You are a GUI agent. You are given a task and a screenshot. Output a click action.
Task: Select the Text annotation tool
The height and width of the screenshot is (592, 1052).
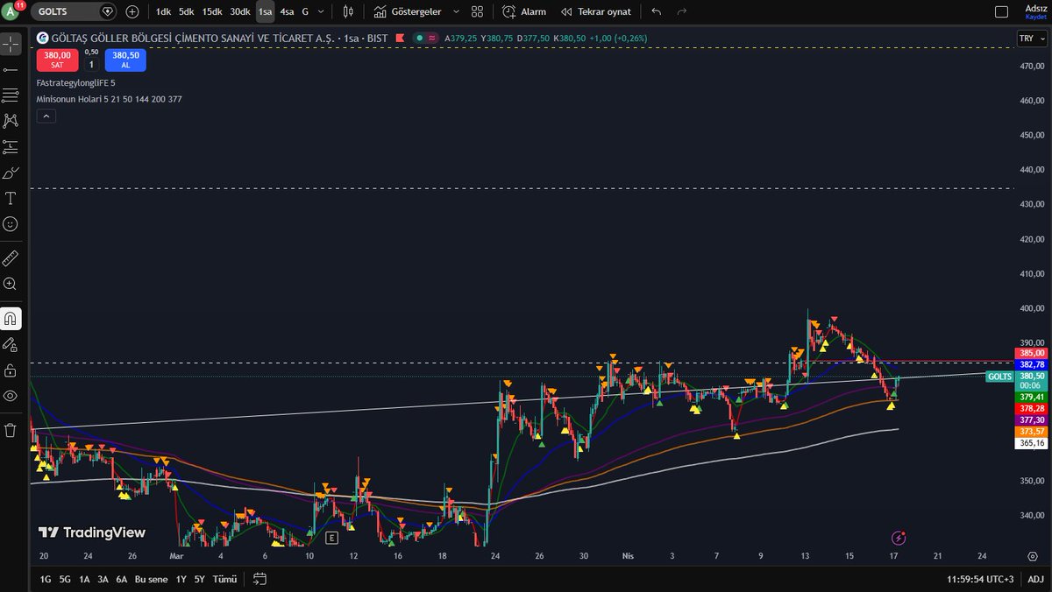pyautogui.click(x=11, y=198)
